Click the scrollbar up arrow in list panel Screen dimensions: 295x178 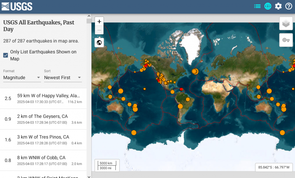click(89, 16)
